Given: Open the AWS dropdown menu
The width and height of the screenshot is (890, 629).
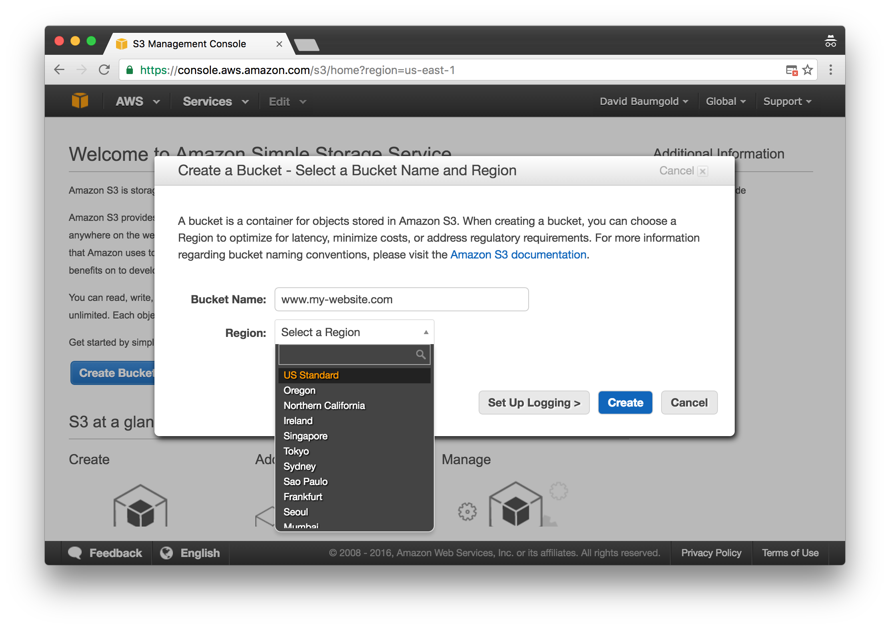Looking at the screenshot, I should (x=138, y=102).
